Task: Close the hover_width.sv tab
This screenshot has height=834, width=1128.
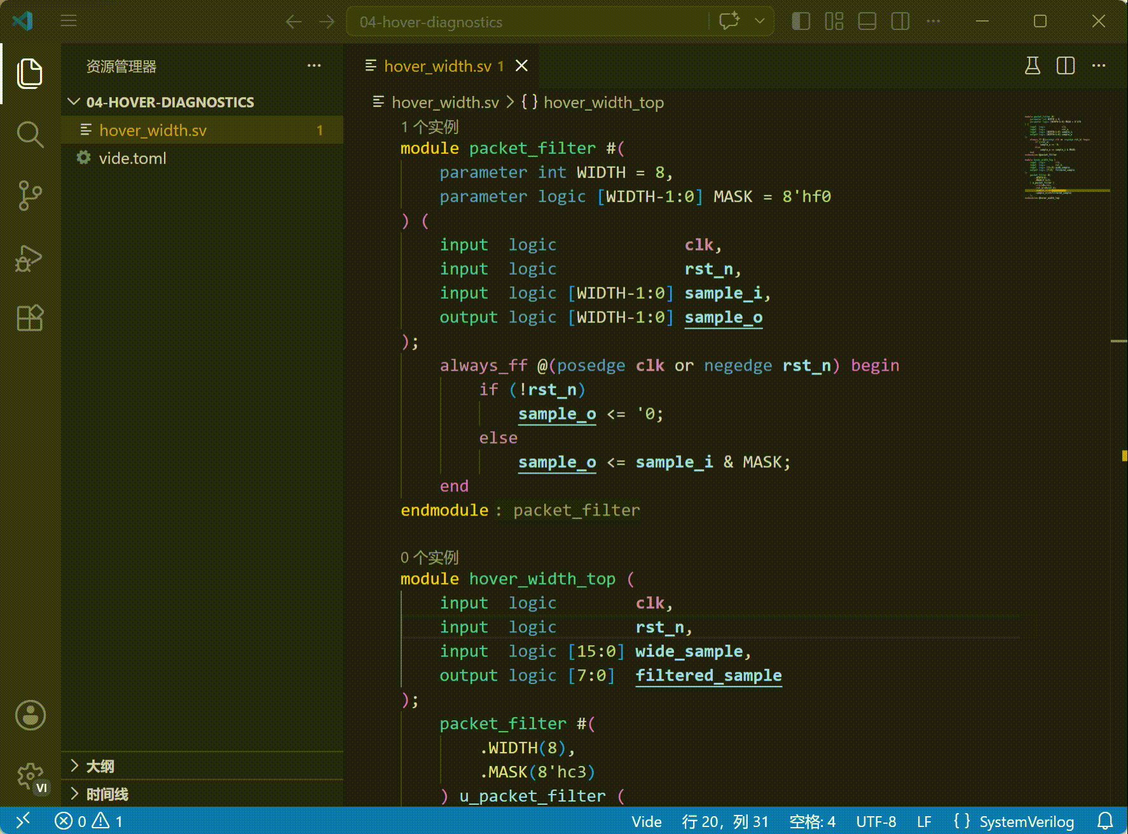Action: tap(521, 65)
